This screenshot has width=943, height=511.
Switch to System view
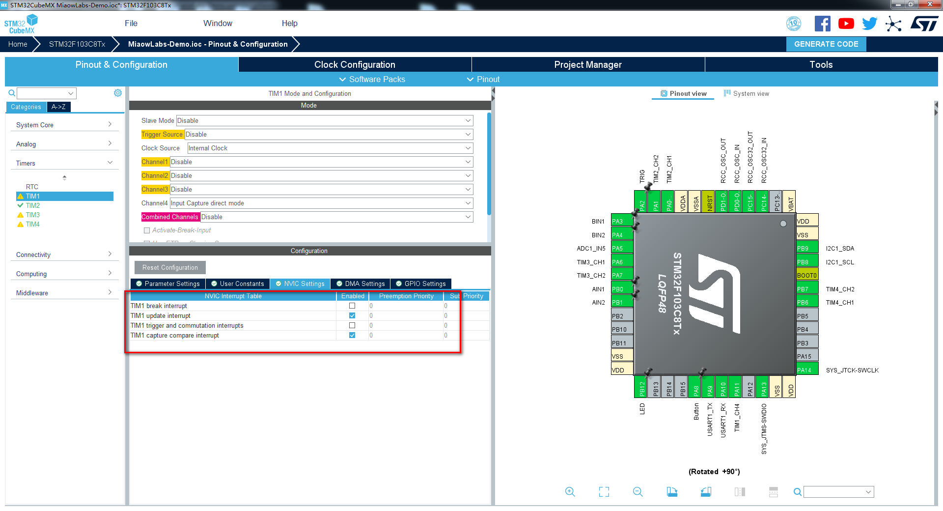[747, 93]
